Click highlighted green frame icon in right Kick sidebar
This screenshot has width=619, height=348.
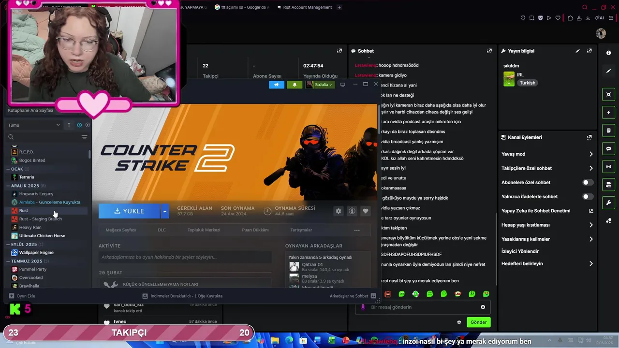click(x=608, y=94)
